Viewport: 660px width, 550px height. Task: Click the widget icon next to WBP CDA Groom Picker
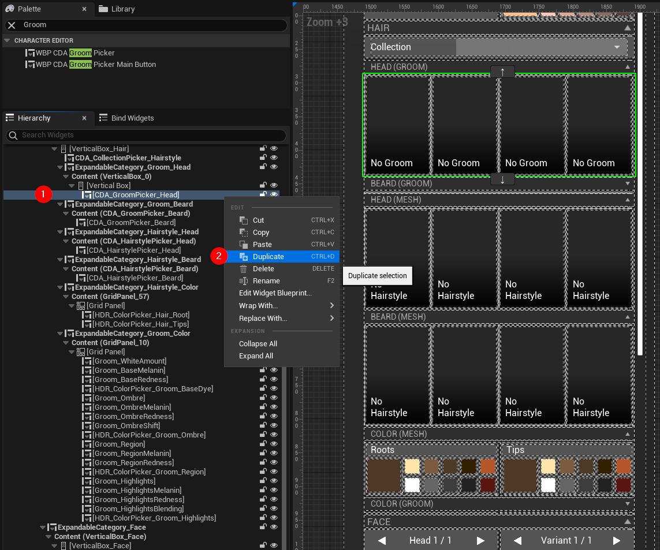tap(30, 53)
